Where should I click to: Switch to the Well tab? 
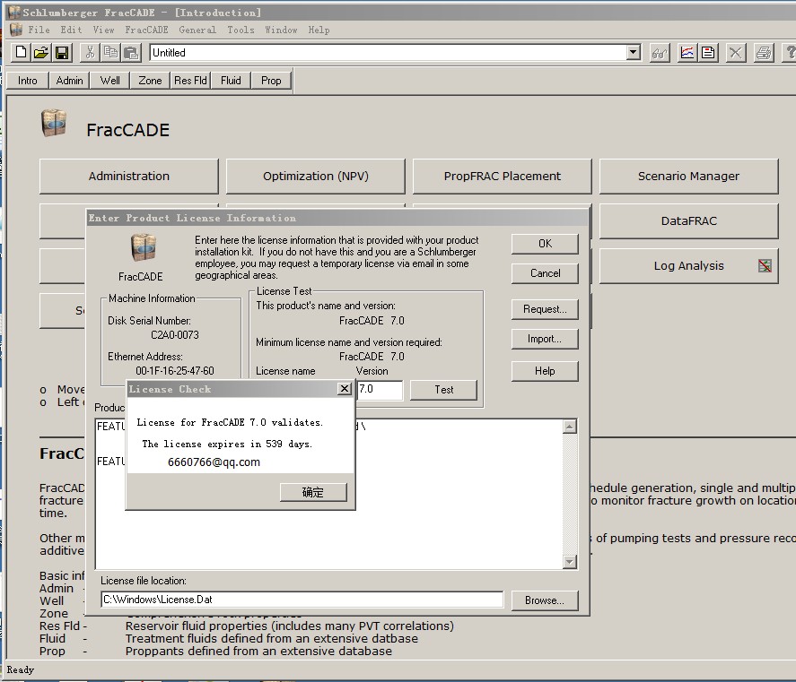click(x=109, y=81)
